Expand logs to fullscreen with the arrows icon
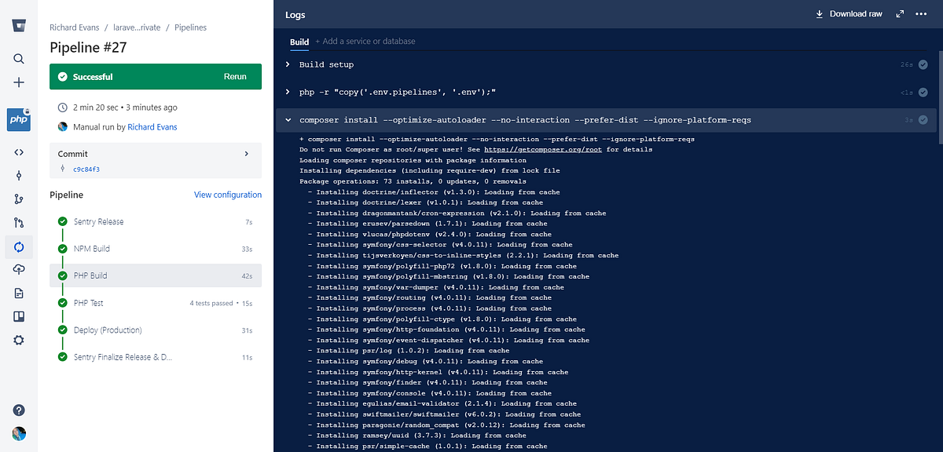 tap(899, 13)
